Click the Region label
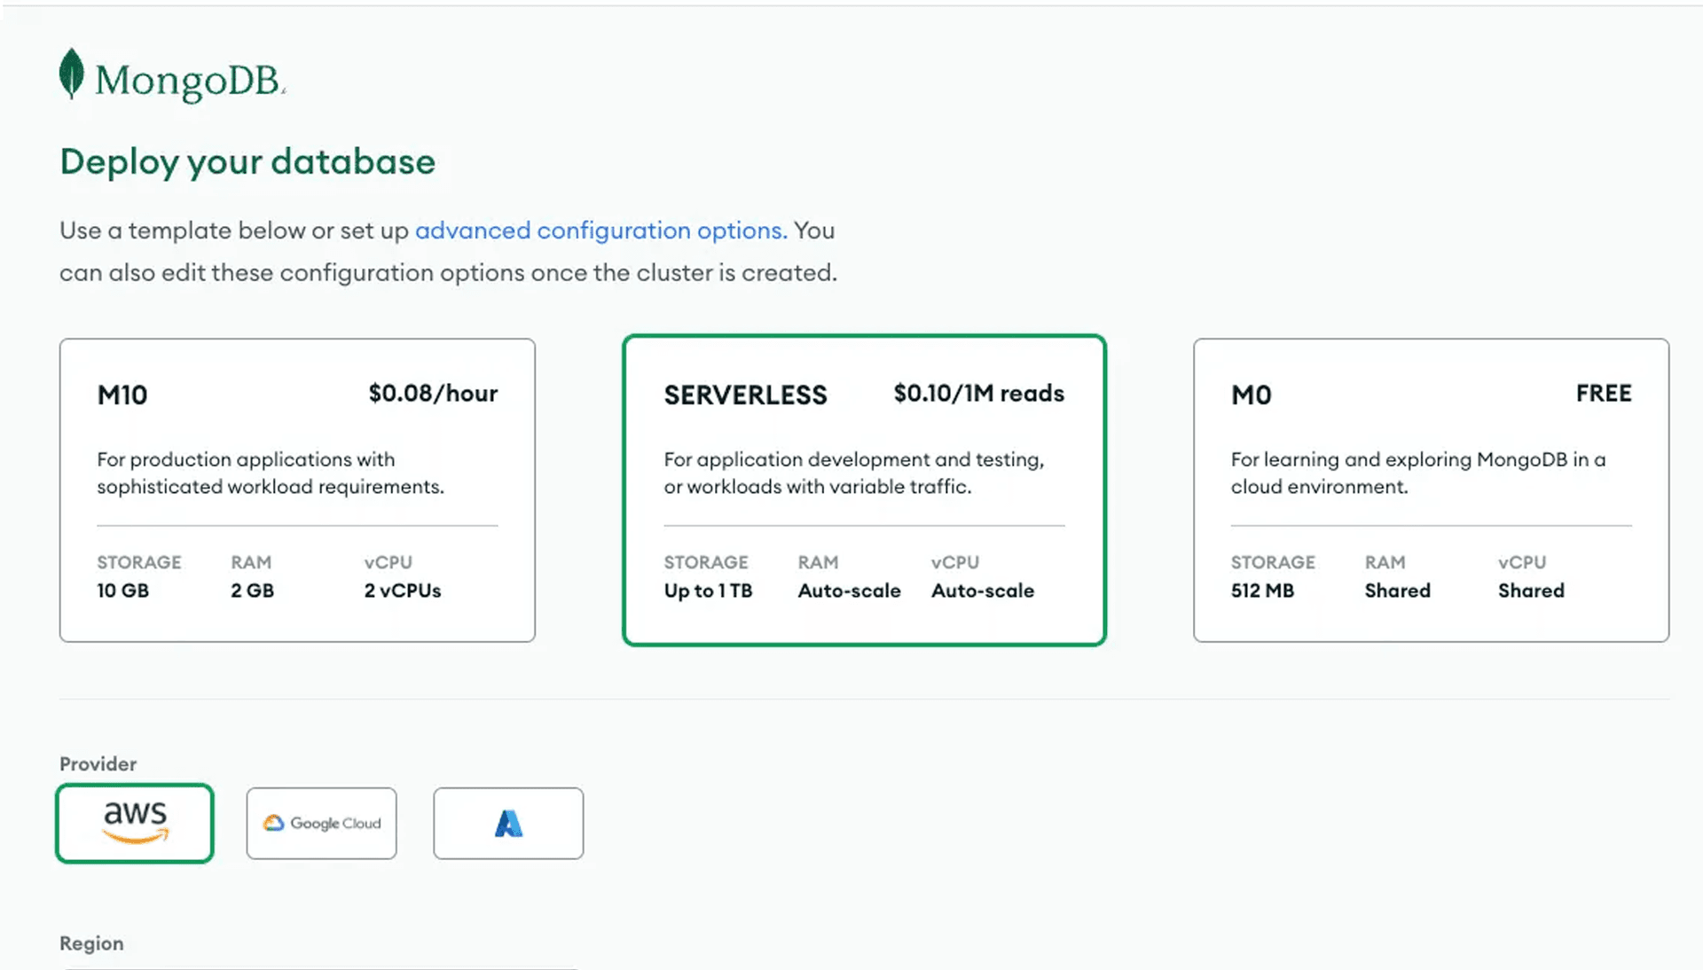The image size is (1703, 970). [91, 943]
